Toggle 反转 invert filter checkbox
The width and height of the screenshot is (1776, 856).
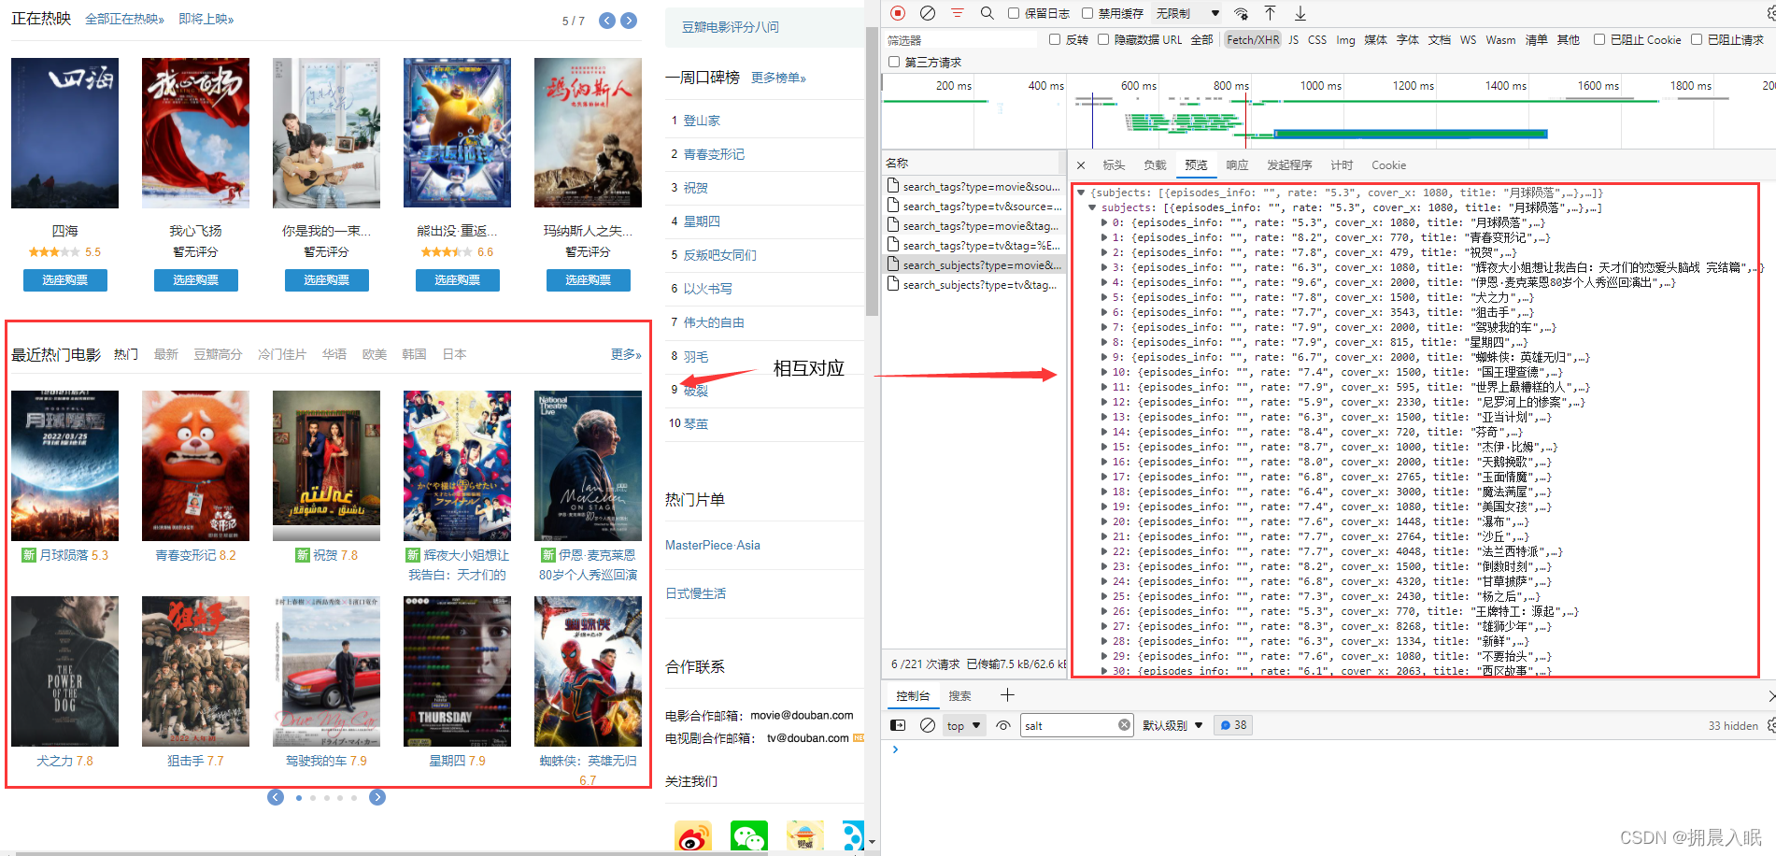[1055, 39]
